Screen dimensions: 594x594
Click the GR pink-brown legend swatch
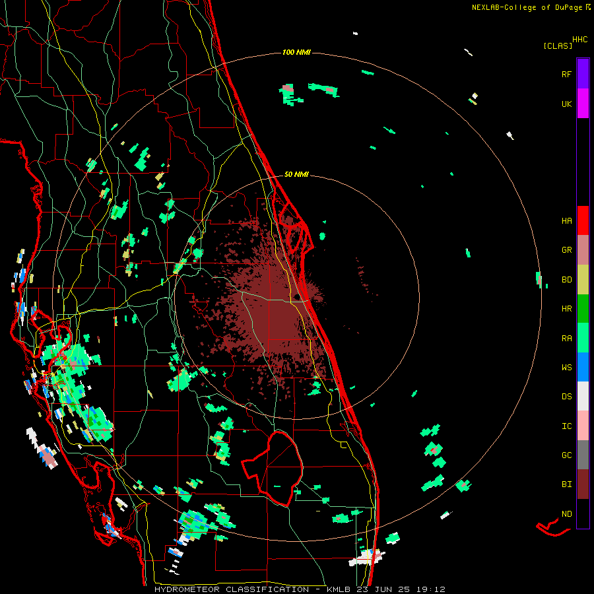[x=583, y=249]
